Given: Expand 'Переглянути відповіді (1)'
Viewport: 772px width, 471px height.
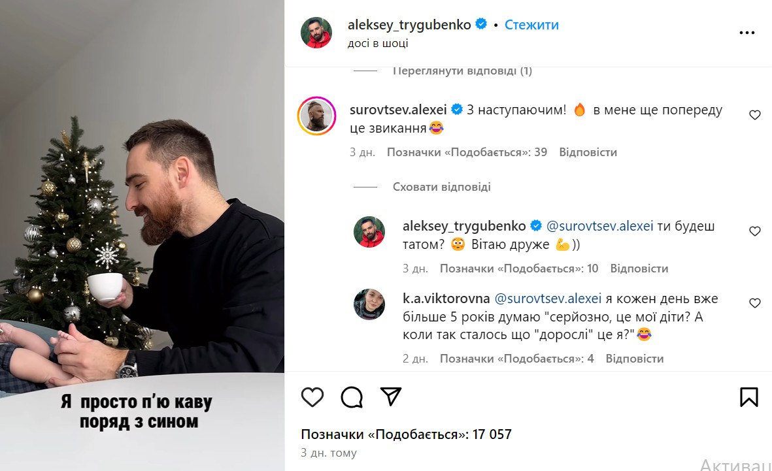Looking at the screenshot, I should pyautogui.click(x=462, y=71).
